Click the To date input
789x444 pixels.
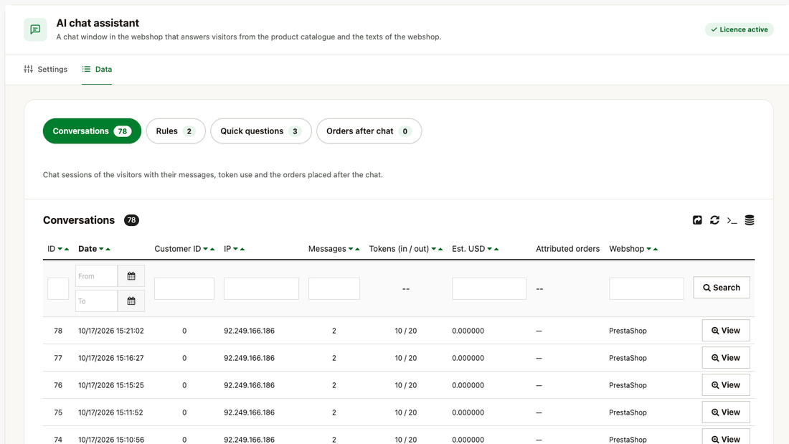pyautogui.click(x=97, y=301)
